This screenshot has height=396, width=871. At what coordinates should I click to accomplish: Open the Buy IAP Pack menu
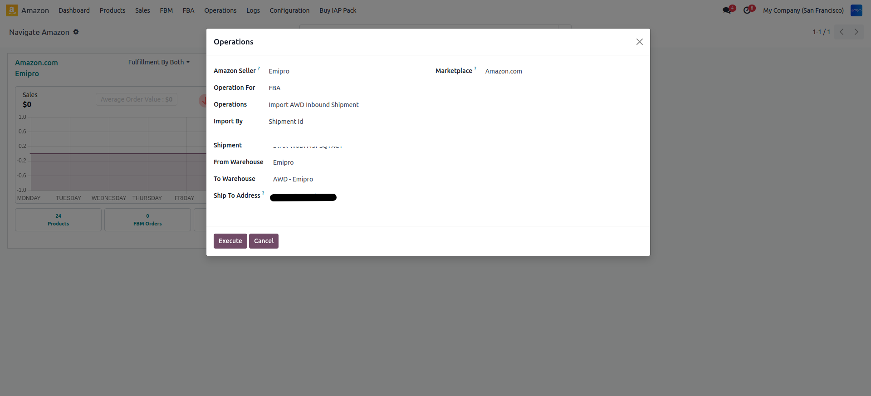point(338,10)
